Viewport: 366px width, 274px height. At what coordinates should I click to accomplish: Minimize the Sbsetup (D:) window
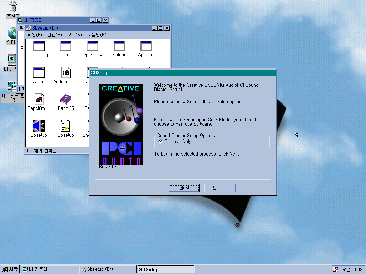(x=154, y=28)
